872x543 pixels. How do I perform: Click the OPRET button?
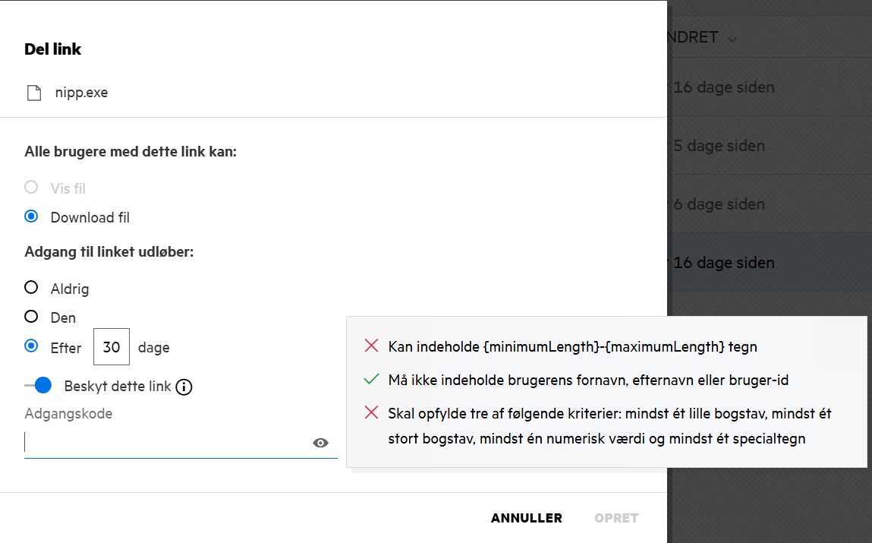pyautogui.click(x=616, y=518)
